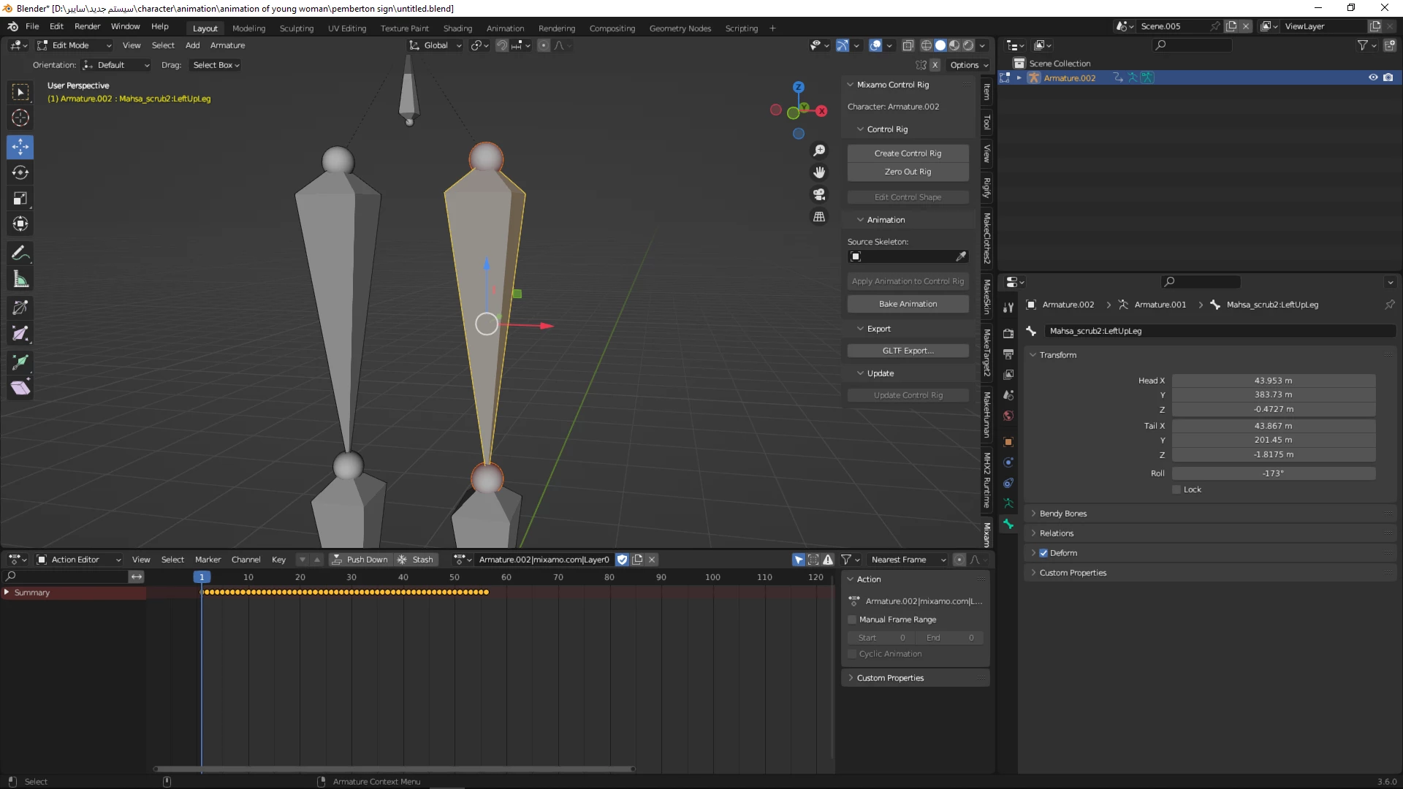This screenshot has height=789, width=1403.
Task: Select the Rotate tool in toolbar
Action: [20, 173]
